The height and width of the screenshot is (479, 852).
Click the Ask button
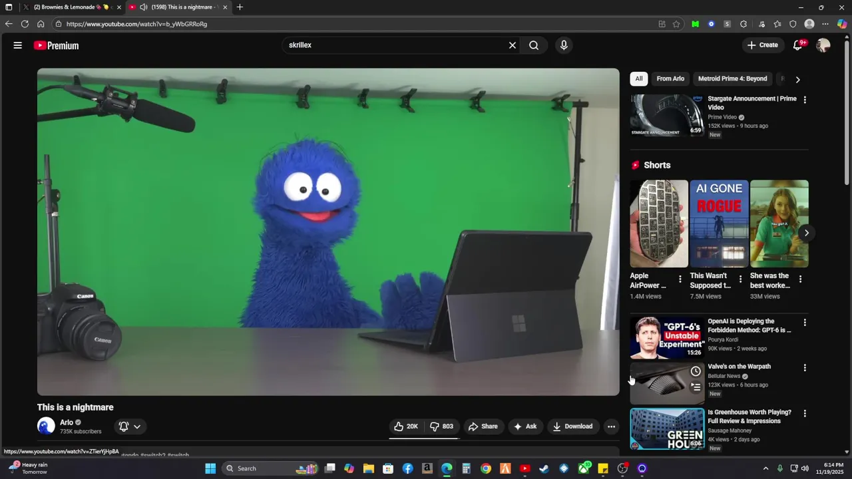(525, 426)
